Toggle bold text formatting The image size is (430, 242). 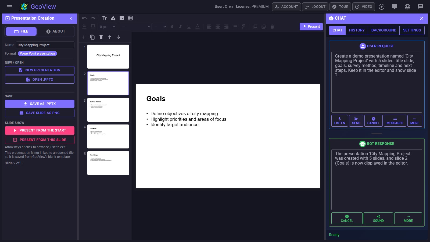(172, 26)
